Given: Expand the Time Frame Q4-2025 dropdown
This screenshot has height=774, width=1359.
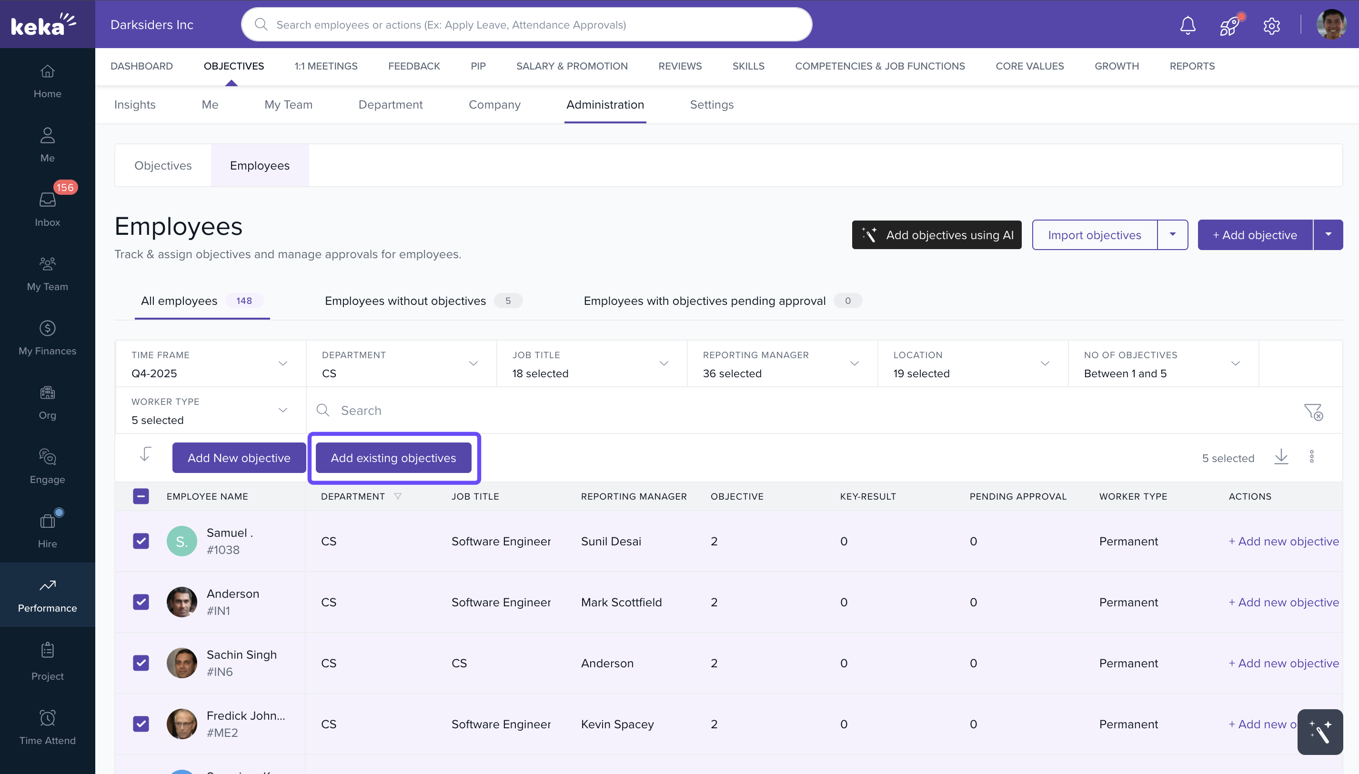Looking at the screenshot, I should click(211, 364).
